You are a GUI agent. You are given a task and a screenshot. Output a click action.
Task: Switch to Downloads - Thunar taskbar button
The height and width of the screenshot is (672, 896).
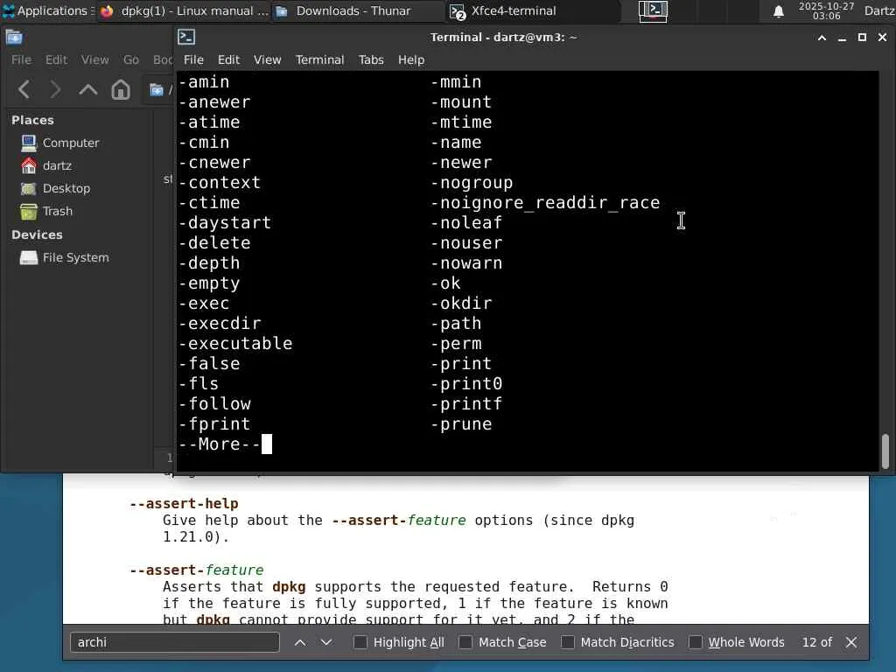357,10
